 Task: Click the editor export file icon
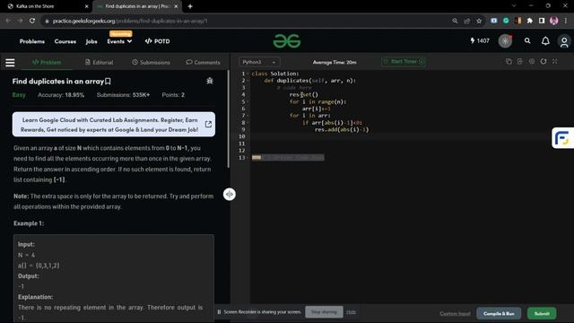[520, 62]
